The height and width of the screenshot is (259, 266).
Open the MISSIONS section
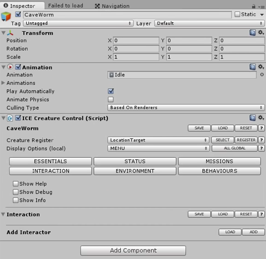tap(219, 161)
